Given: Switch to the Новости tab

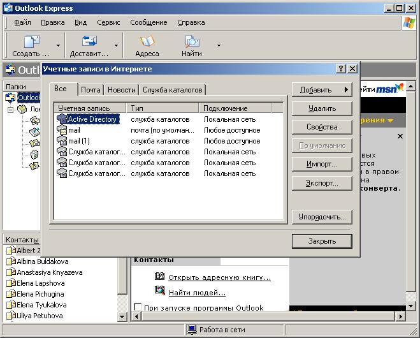Looking at the screenshot, I should pos(122,90).
